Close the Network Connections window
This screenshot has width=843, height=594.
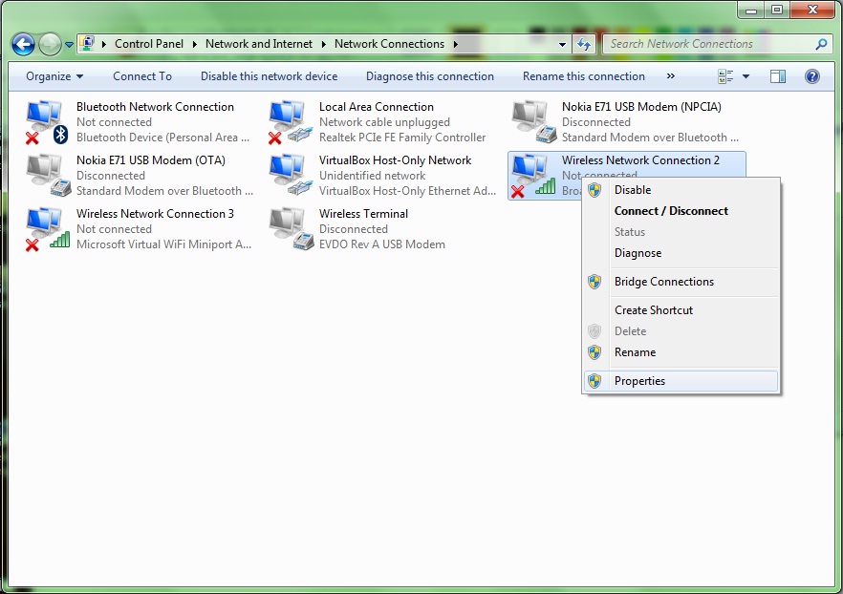click(x=812, y=11)
